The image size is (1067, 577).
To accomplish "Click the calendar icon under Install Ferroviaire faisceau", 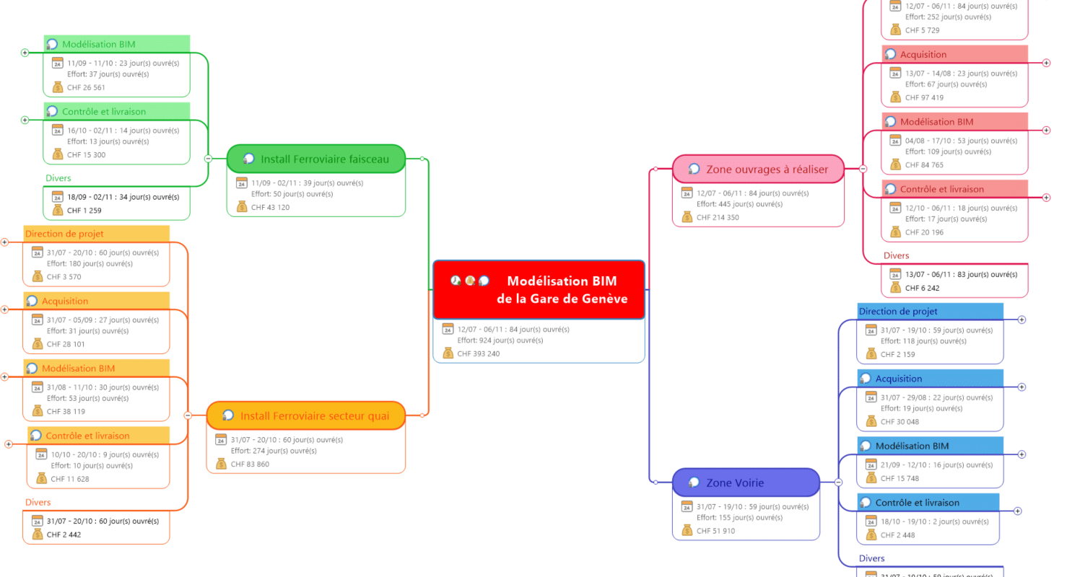I will (242, 182).
